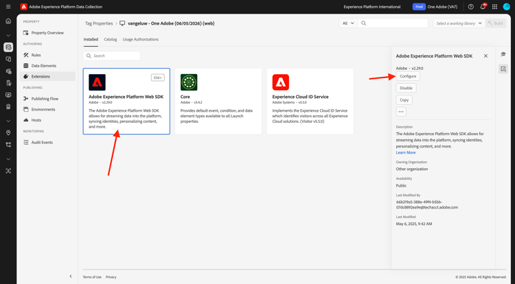The image size is (515, 284).
Task: Click the magnifier in the top search bar
Action: [363, 23]
